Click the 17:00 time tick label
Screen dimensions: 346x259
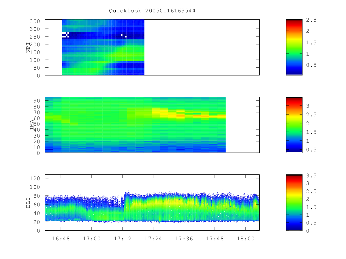point(92,239)
